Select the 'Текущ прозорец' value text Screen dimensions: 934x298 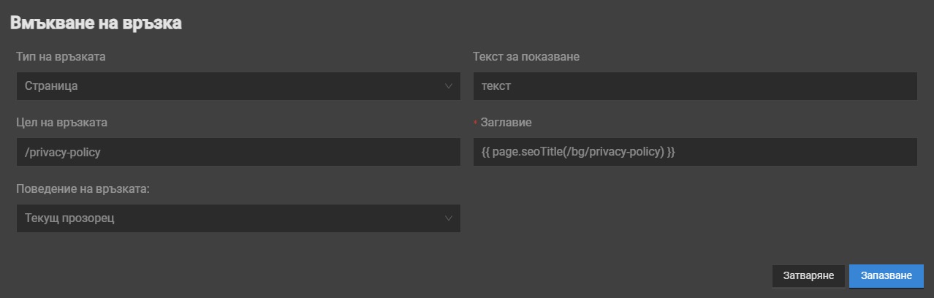pyautogui.click(x=69, y=218)
